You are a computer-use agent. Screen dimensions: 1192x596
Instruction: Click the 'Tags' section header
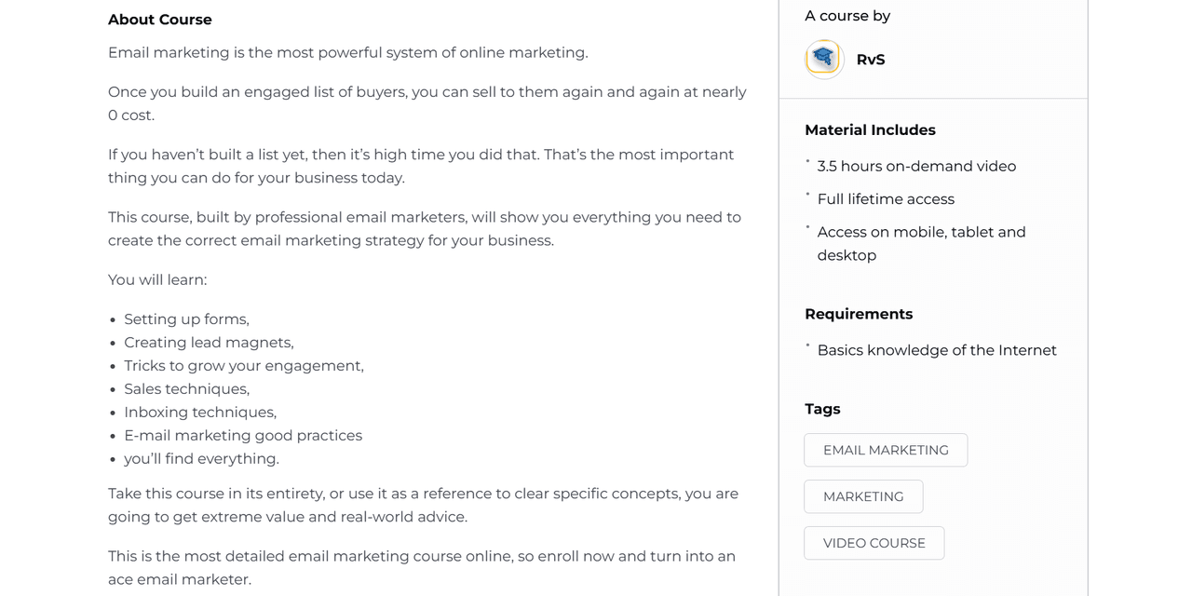[822, 409]
